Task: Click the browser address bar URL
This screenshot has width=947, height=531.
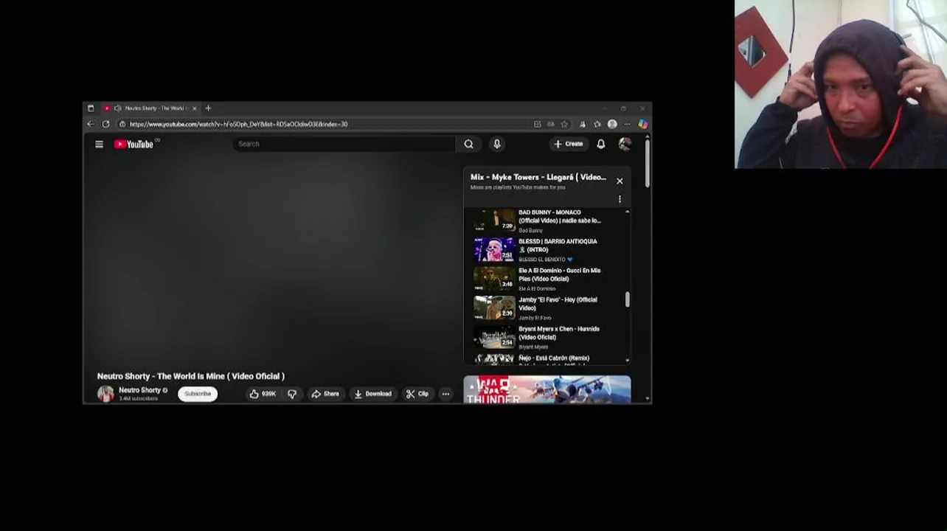Action: tap(238, 124)
